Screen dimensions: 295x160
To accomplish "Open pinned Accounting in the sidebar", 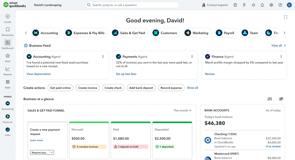I will coord(8,105).
